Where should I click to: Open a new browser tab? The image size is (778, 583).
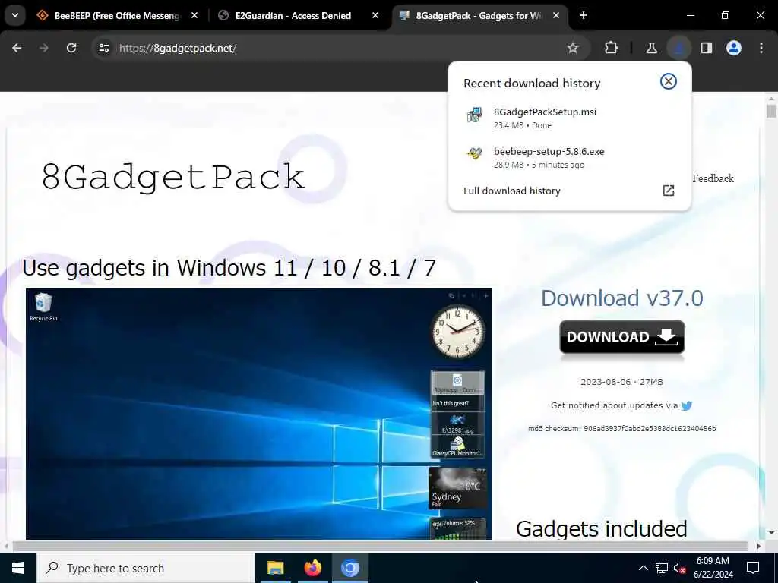point(583,16)
